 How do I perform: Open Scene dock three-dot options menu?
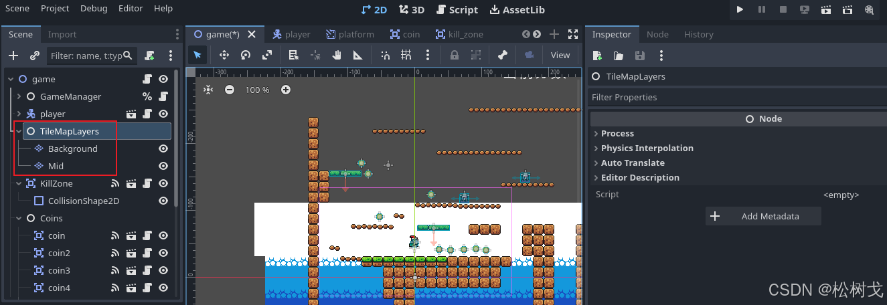pos(171,56)
